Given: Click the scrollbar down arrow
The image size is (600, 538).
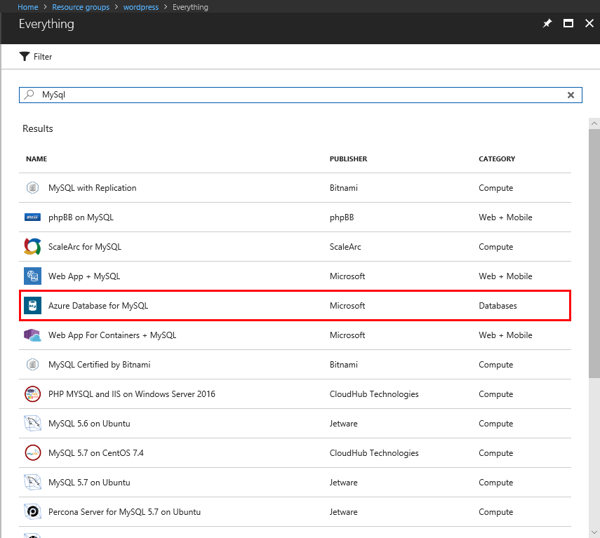Looking at the screenshot, I should point(594,532).
